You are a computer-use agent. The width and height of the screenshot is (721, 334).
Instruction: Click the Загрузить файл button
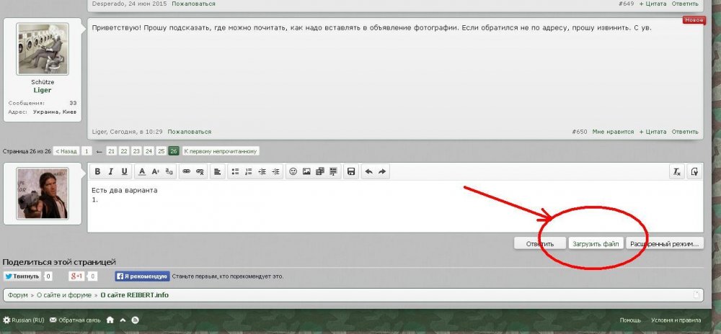pos(596,243)
